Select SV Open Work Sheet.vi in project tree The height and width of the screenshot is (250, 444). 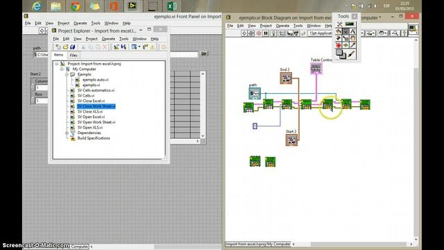pos(96,122)
